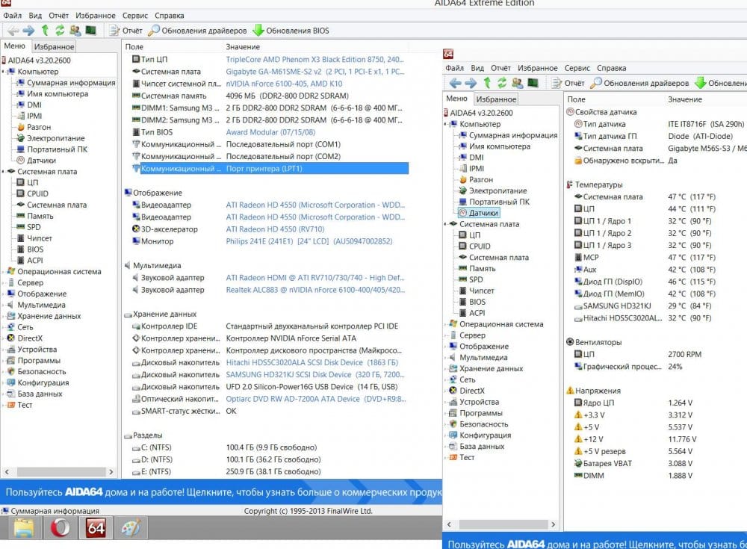Open nVIDIA nForce 6100-405 chipset link
The image size is (747, 549).
click(x=284, y=84)
